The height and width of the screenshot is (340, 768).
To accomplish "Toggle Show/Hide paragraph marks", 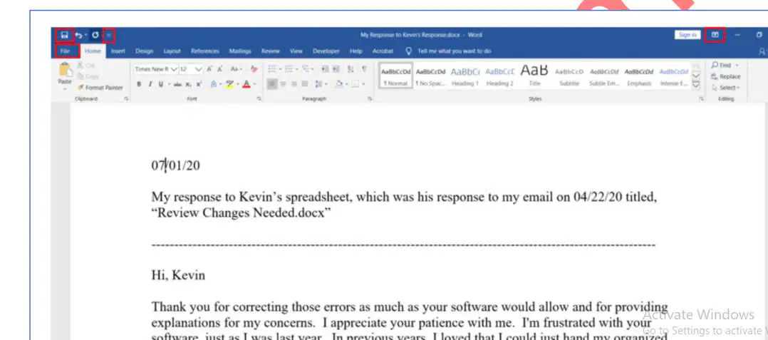I will click(x=364, y=70).
